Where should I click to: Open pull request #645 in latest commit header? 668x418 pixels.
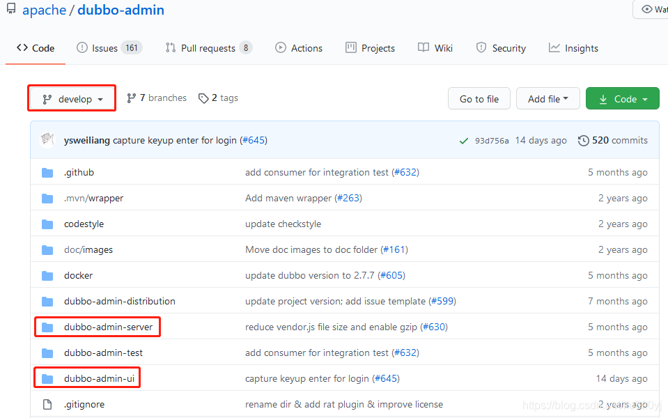(x=254, y=140)
